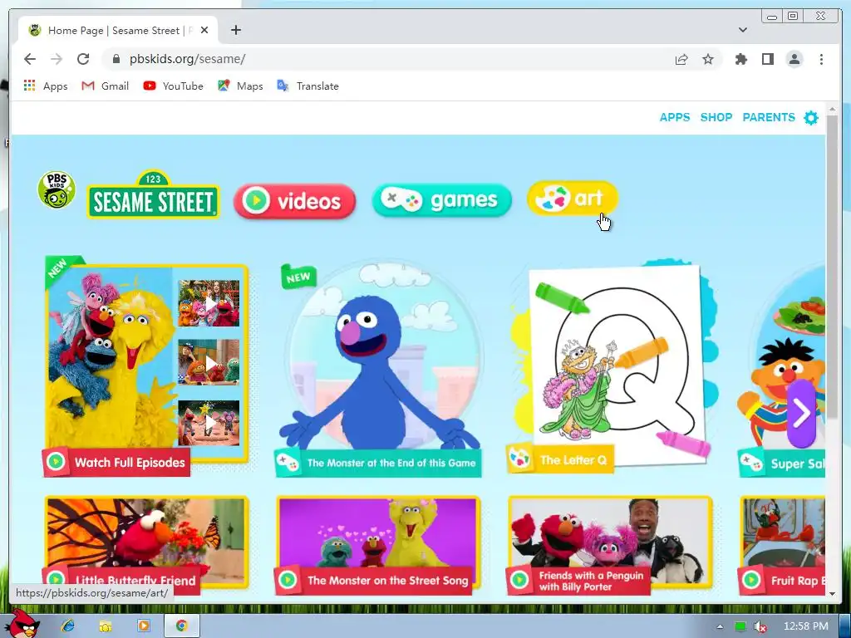This screenshot has width=851, height=638.
Task: Play the middle episode thumbnail in Full Episodes
Action: (x=209, y=362)
